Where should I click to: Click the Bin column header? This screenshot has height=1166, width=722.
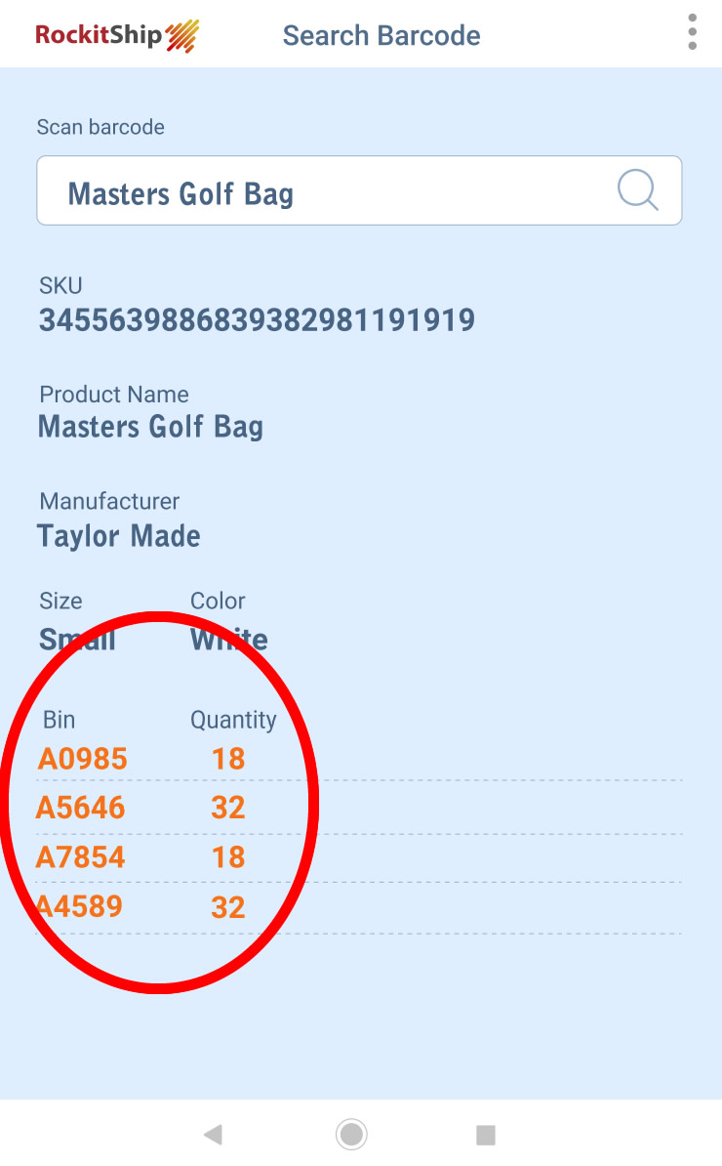pos(60,720)
